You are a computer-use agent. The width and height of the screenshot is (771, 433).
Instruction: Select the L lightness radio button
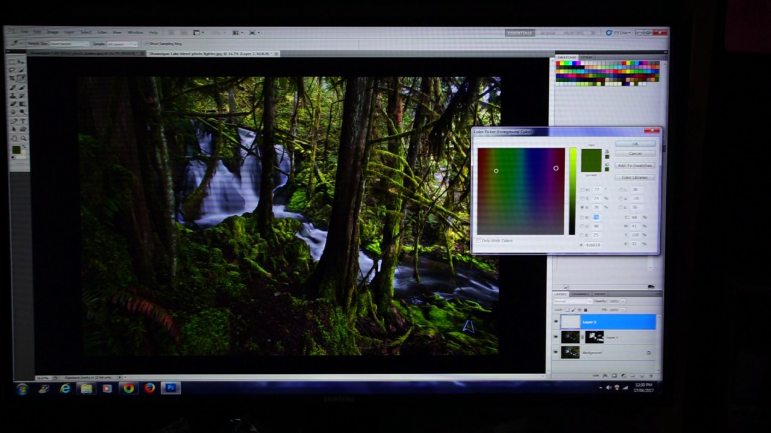tap(621, 189)
